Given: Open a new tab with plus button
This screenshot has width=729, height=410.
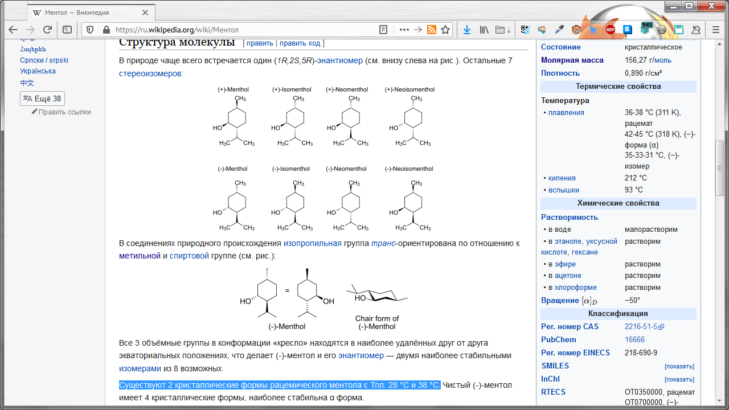Looking at the screenshot, I should [166, 13].
